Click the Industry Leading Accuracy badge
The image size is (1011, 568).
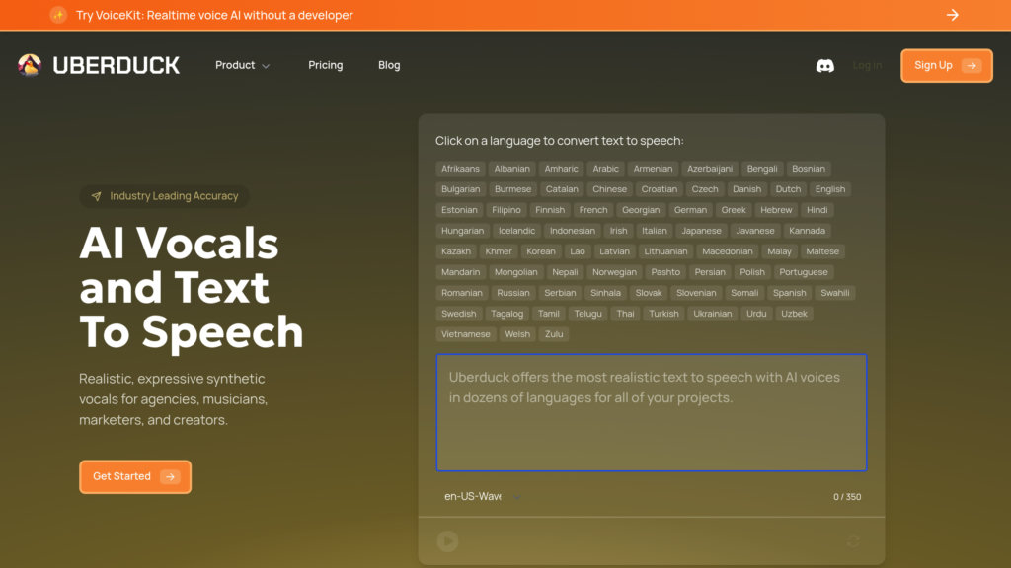165,196
